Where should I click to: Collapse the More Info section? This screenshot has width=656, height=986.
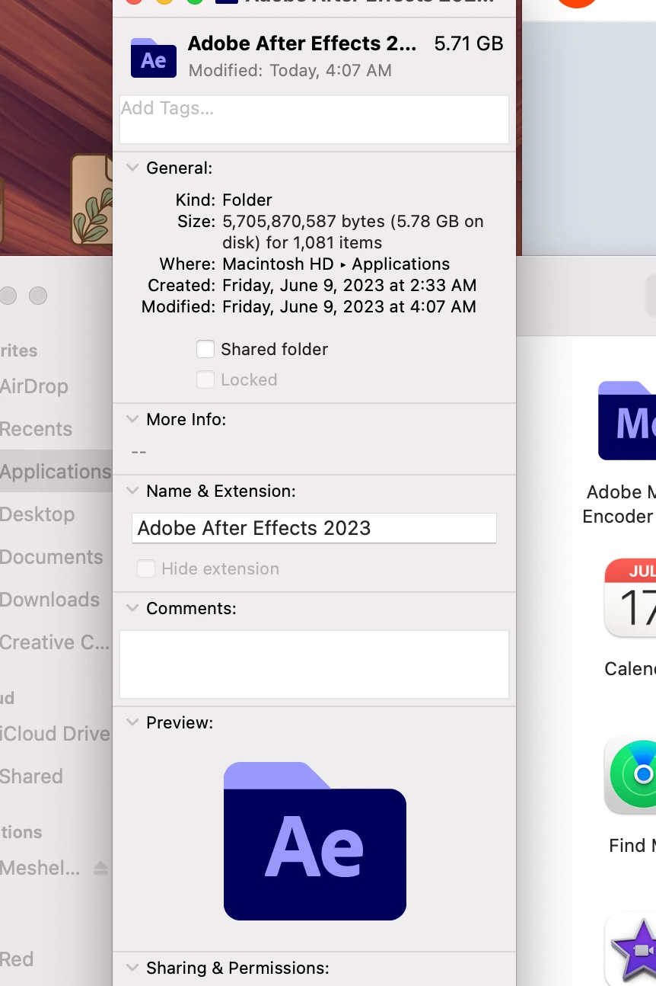(x=132, y=419)
